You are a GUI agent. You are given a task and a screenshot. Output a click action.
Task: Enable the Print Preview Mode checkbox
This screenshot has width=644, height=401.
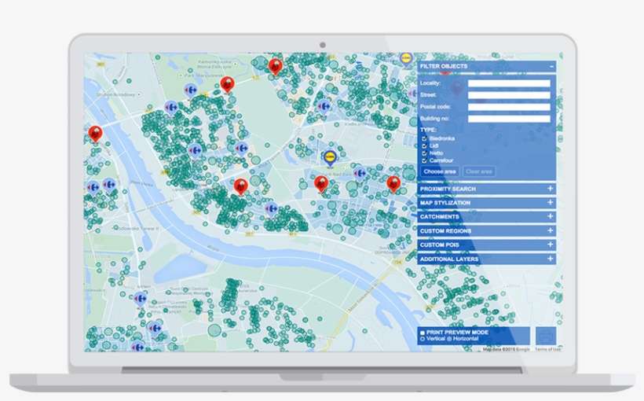423,333
